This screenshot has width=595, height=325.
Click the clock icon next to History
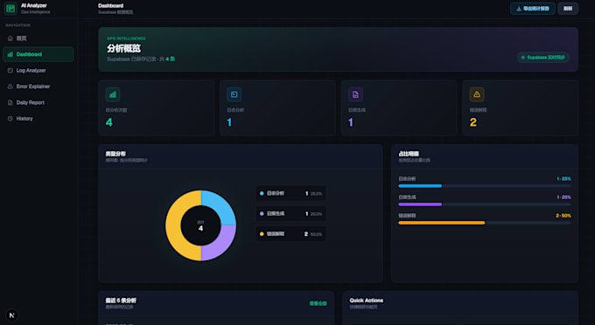(10, 119)
